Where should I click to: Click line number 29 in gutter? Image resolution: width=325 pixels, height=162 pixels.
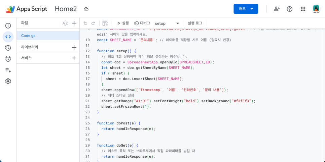(x=87, y=146)
